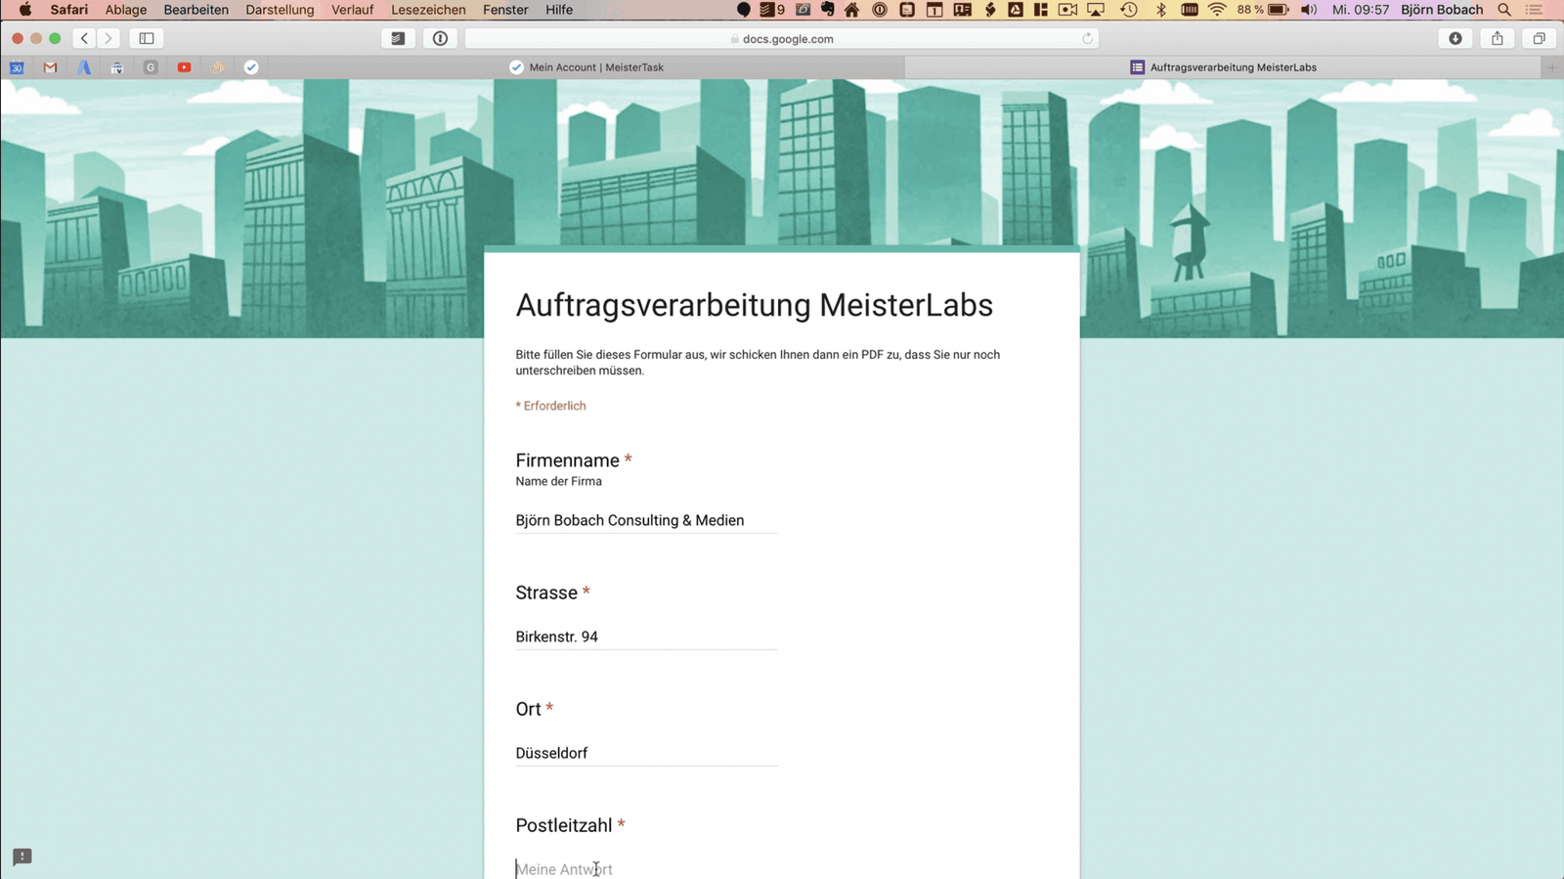1564x879 pixels.
Task: Go back using Safari's back arrow
Action: coord(85,38)
